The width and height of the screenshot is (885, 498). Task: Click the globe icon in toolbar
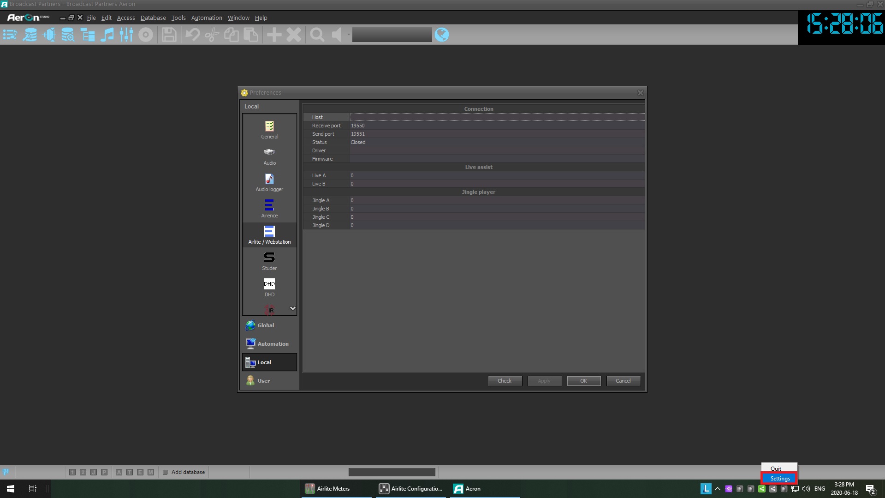tap(441, 35)
